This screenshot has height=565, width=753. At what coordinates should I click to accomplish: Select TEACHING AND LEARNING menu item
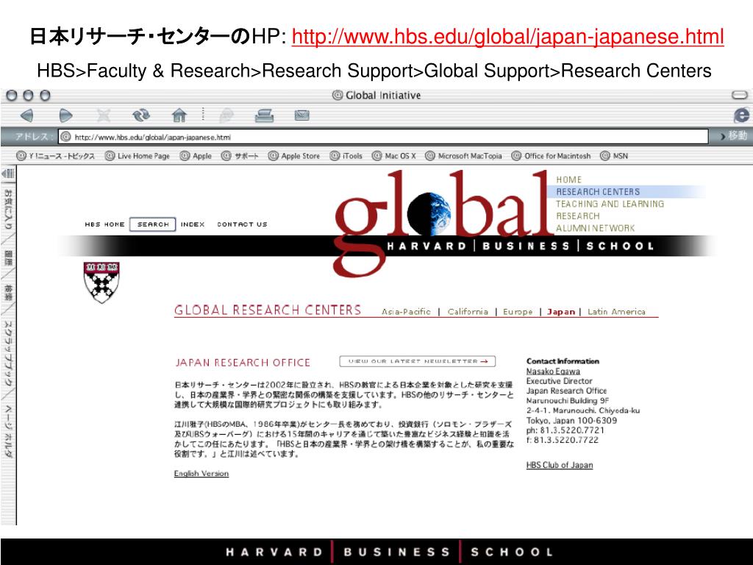[x=610, y=204]
